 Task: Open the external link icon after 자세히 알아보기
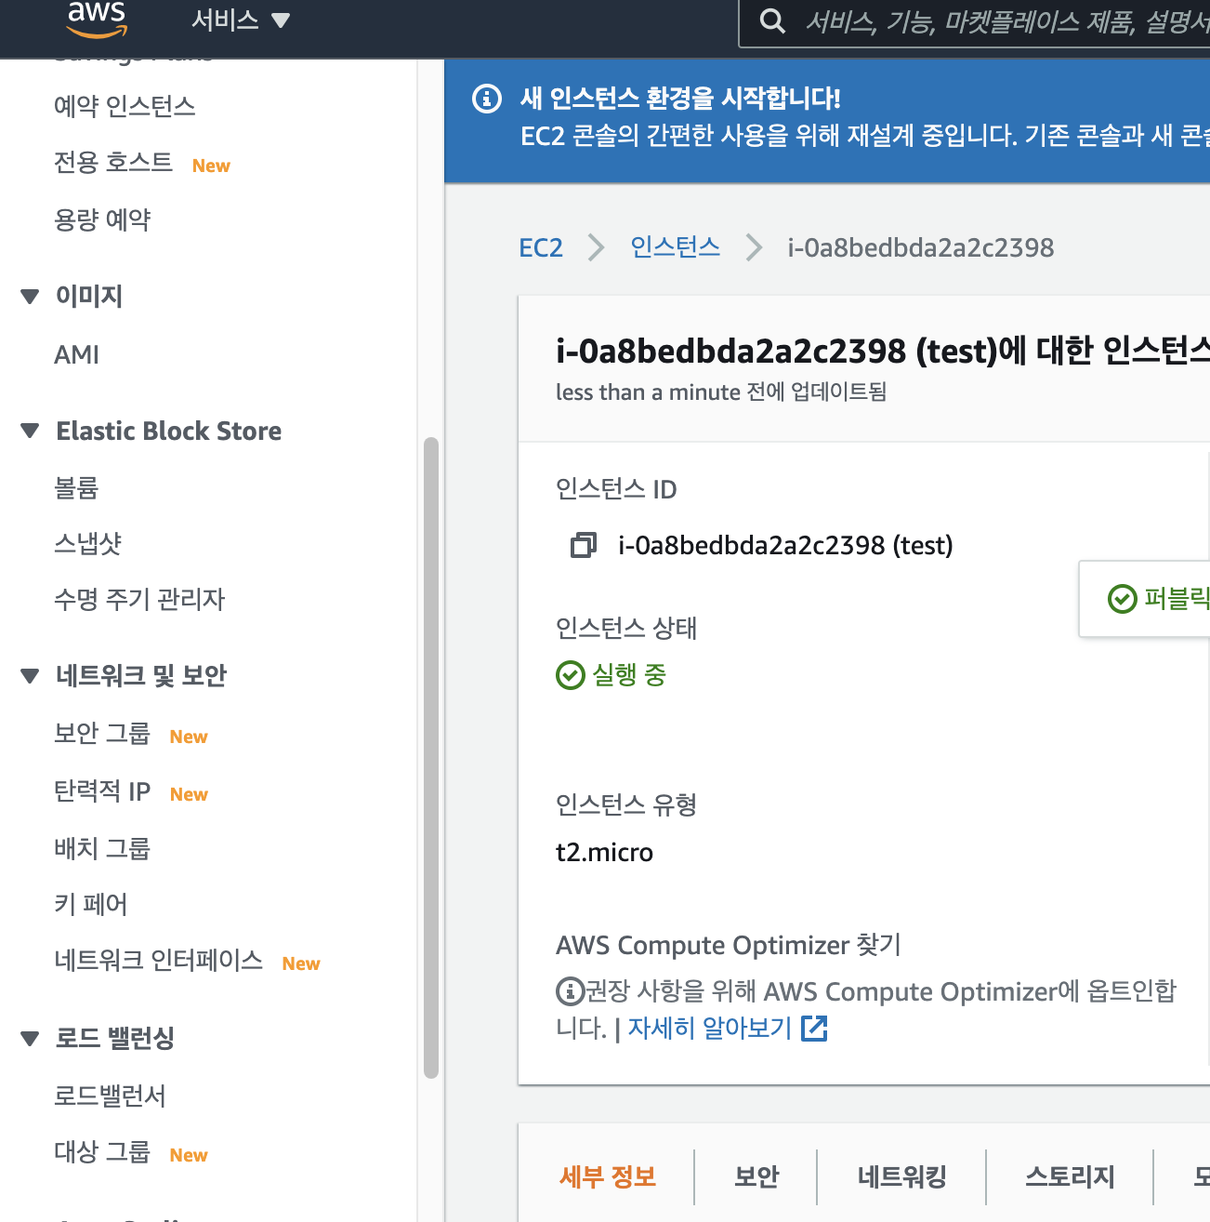814,1029
